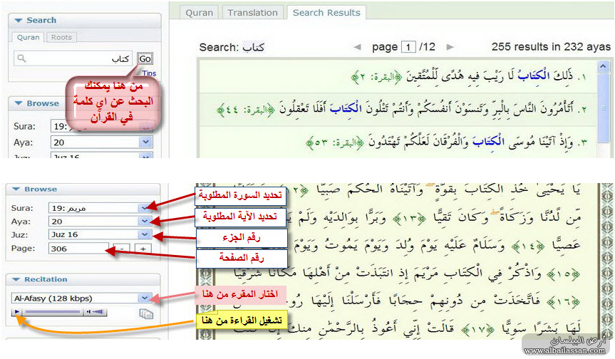Click the search input containing كتاب
The width and height of the screenshot is (615, 359).
pos(73,58)
